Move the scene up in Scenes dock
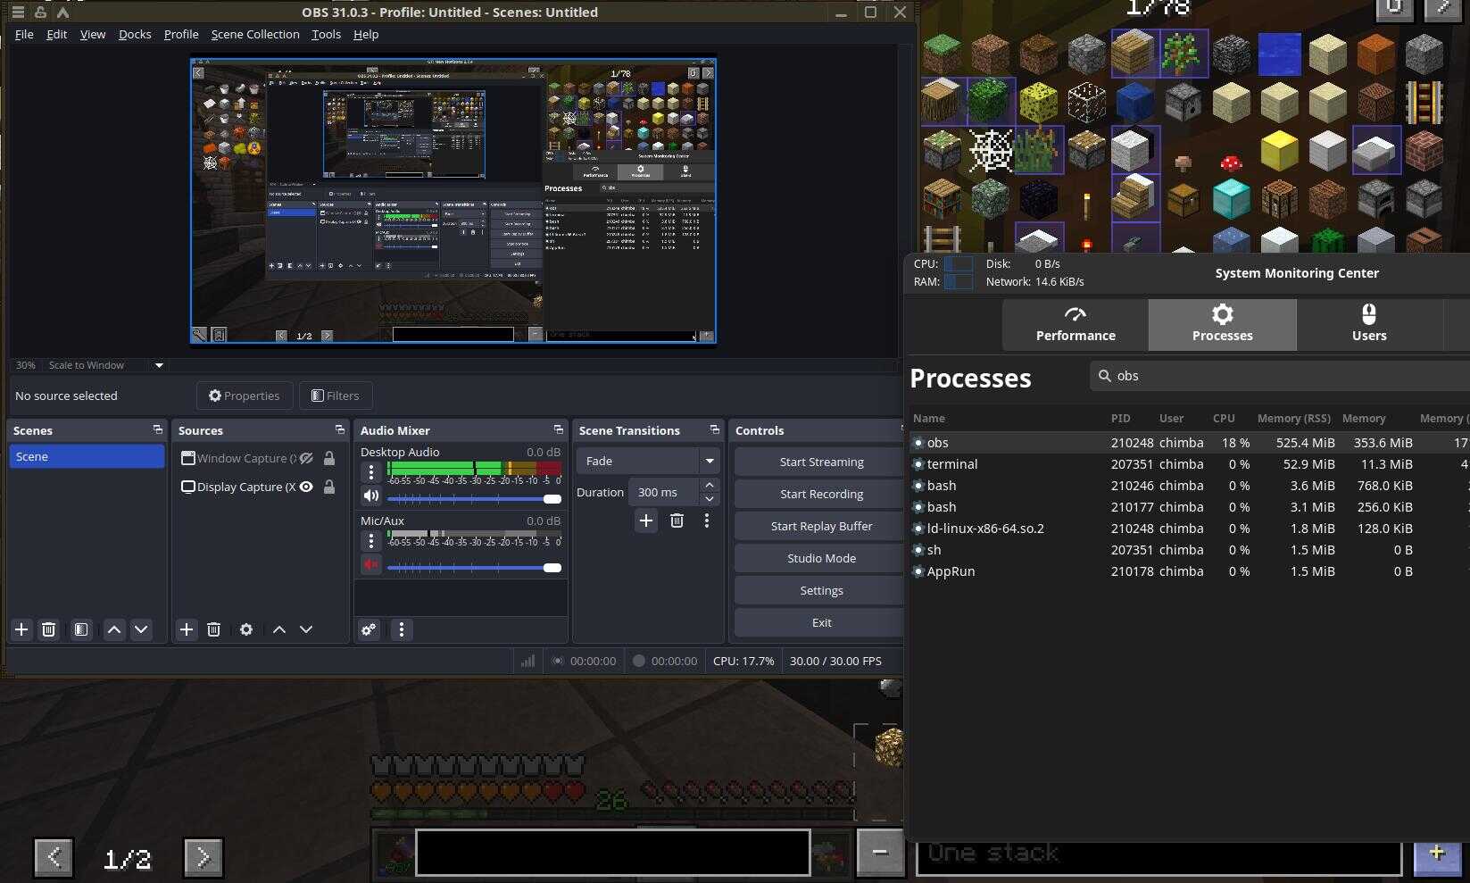 pyautogui.click(x=114, y=629)
